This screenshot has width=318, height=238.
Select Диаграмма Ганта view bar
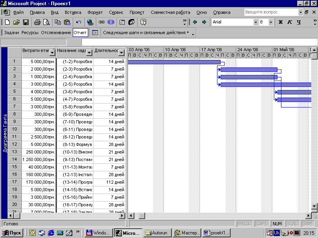pyautogui.click(x=5, y=133)
